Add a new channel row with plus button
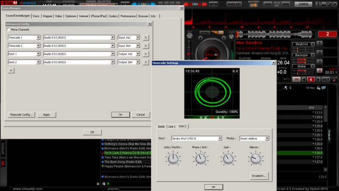 11,70
